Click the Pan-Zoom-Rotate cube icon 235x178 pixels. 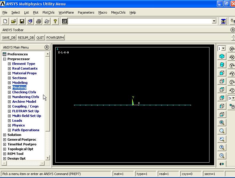(x=30, y=21)
